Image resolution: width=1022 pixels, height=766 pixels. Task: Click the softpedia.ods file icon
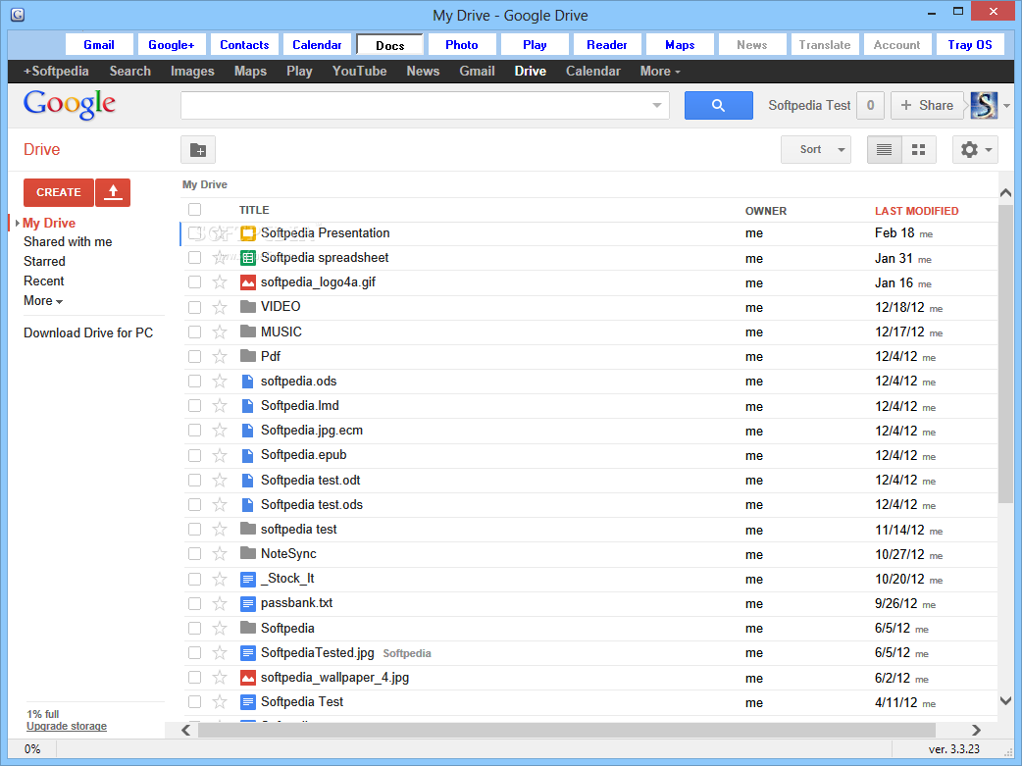click(x=248, y=382)
